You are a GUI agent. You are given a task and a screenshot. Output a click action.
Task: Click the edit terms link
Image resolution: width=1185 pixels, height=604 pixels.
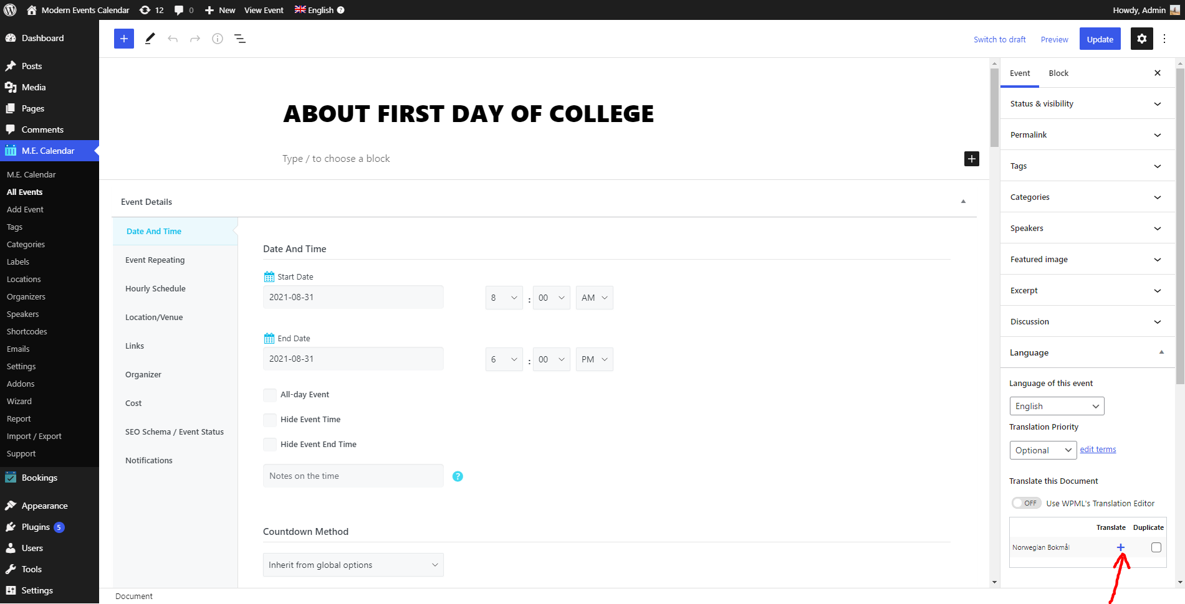(x=1098, y=449)
